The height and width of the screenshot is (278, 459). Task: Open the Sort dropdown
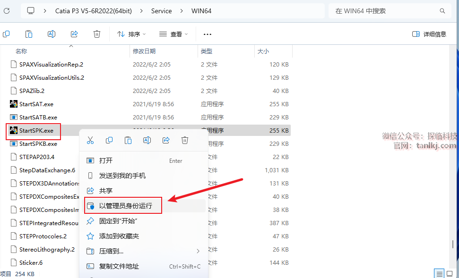(x=131, y=34)
